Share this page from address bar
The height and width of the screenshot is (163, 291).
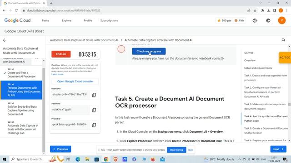(x=249, y=10)
